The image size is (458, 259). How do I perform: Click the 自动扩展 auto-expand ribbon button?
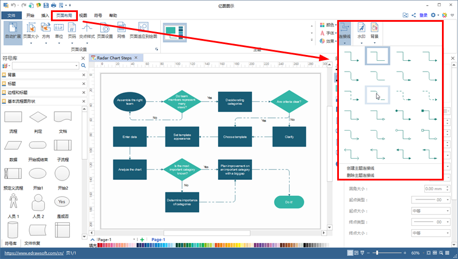point(13,33)
